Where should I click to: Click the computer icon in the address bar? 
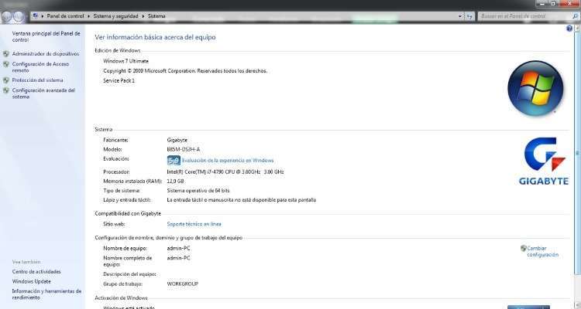coord(36,15)
